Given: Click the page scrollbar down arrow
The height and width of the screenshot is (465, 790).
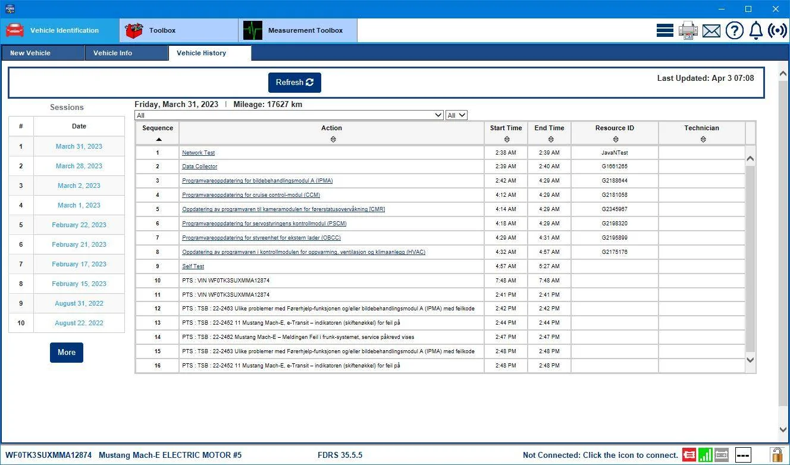Looking at the screenshot, I should click(783, 429).
